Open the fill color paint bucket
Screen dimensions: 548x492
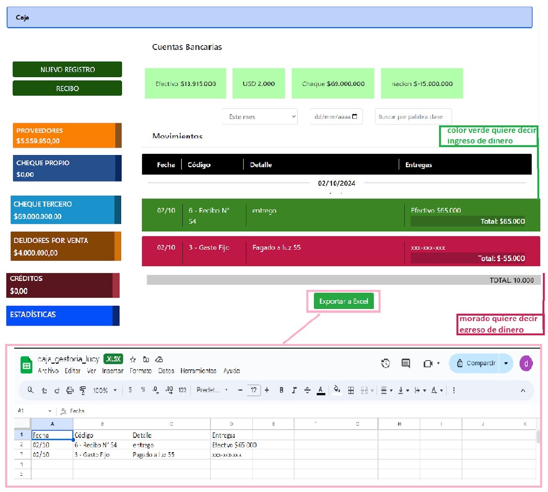pyautogui.click(x=337, y=390)
